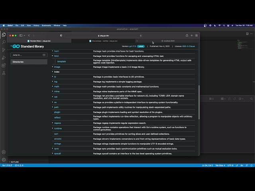Open the reflect package link
Image resolution: width=255 pixels, height=191 pixels.
[x=57, y=118]
